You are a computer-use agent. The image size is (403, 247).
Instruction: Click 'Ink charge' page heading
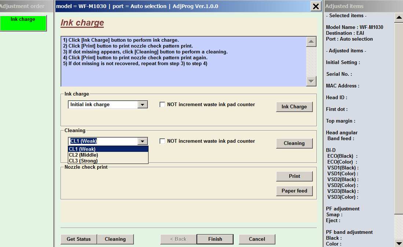click(x=82, y=23)
